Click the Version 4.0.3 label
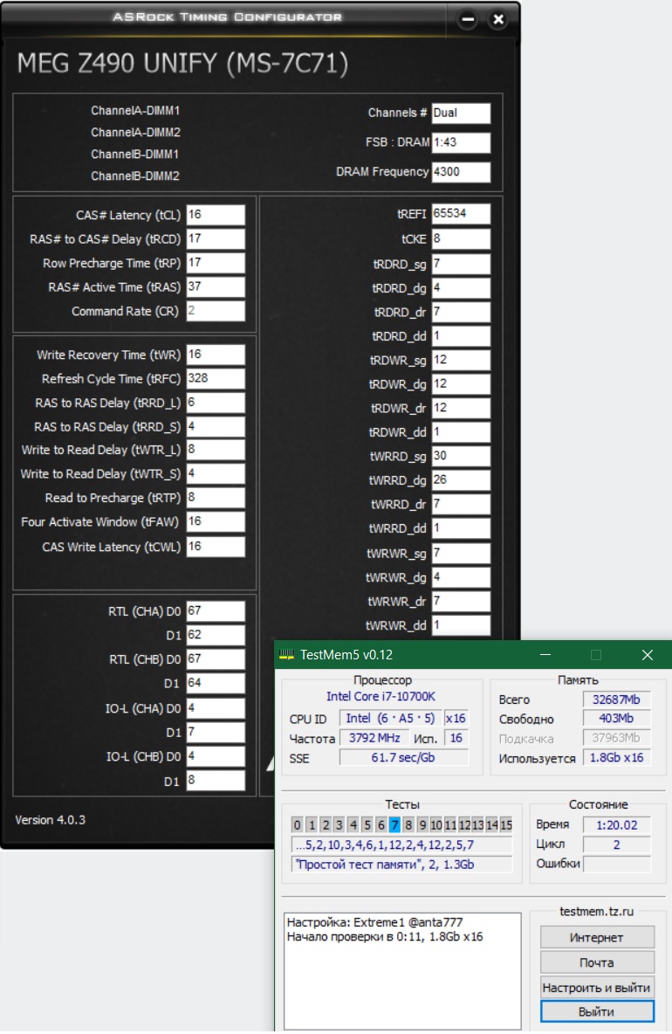 [x=50, y=820]
